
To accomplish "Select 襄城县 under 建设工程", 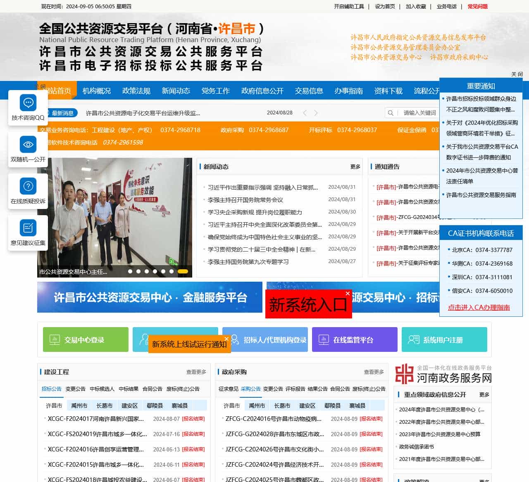I will point(180,406).
